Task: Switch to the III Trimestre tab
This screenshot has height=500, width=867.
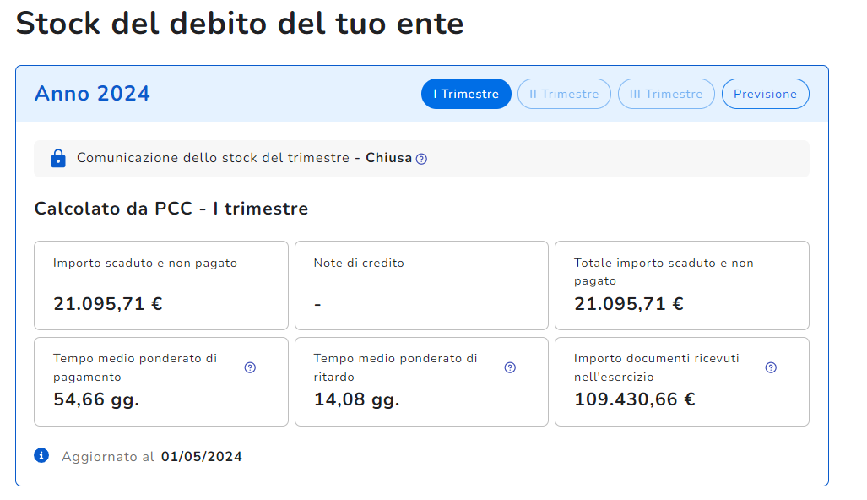Action: pyautogui.click(x=666, y=94)
